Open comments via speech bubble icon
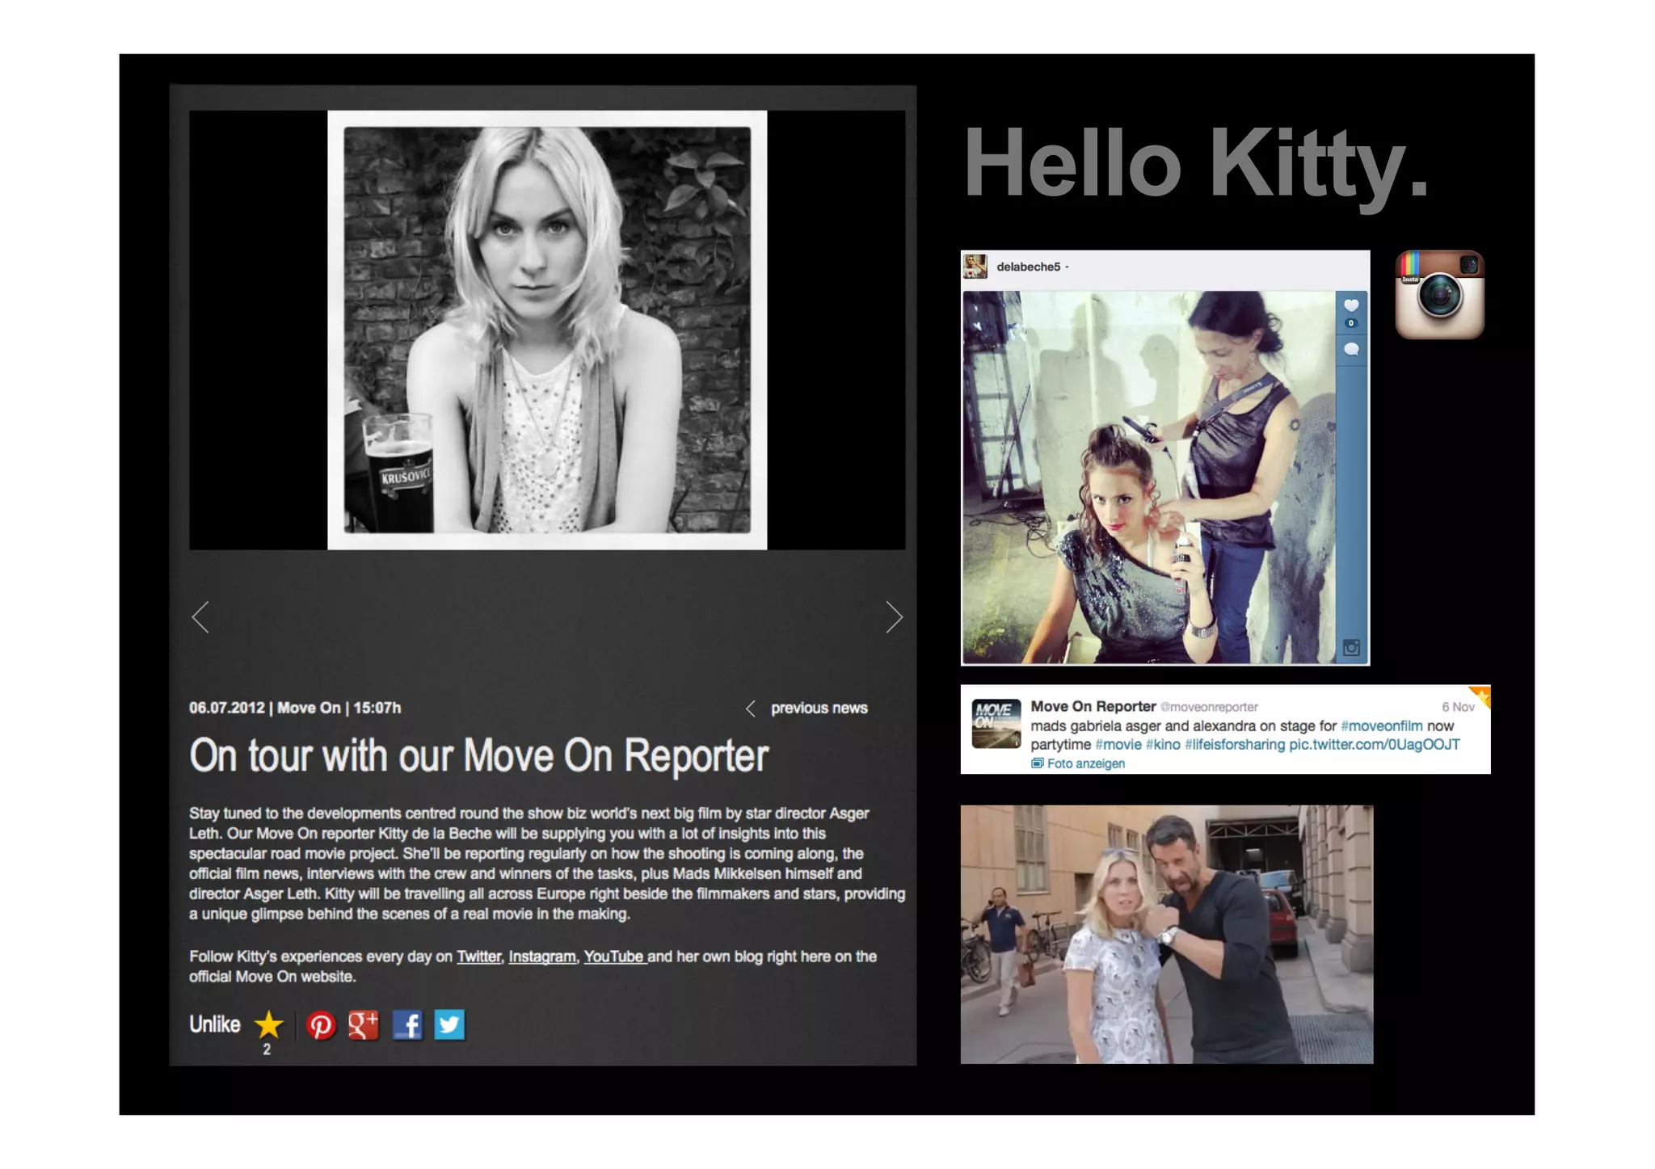Viewport: 1655px width, 1169px height. (1350, 349)
